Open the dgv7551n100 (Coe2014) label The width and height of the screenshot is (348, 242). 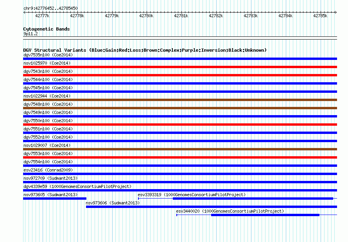pos(48,129)
